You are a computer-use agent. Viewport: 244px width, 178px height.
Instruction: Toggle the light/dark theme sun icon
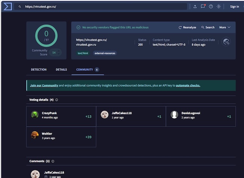(x=219, y=6)
